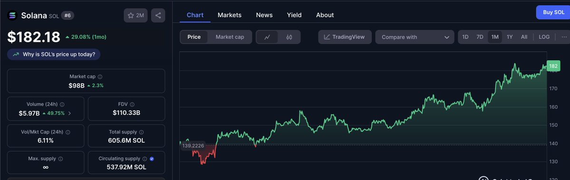The width and height of the screenshot is (570, 180).
Task: Click the star watchlist icon
Action: click(131, 16)
